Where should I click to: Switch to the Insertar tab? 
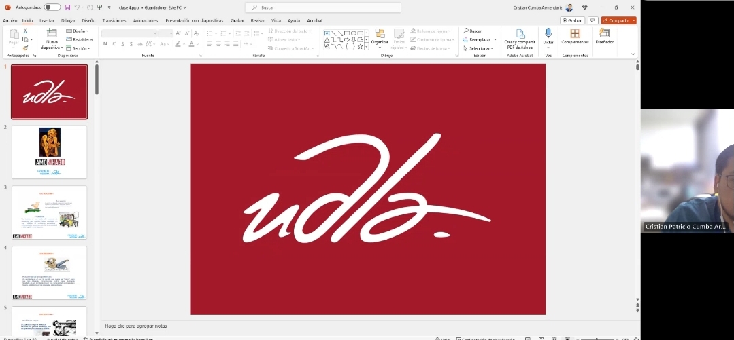(x=47, y=20)
